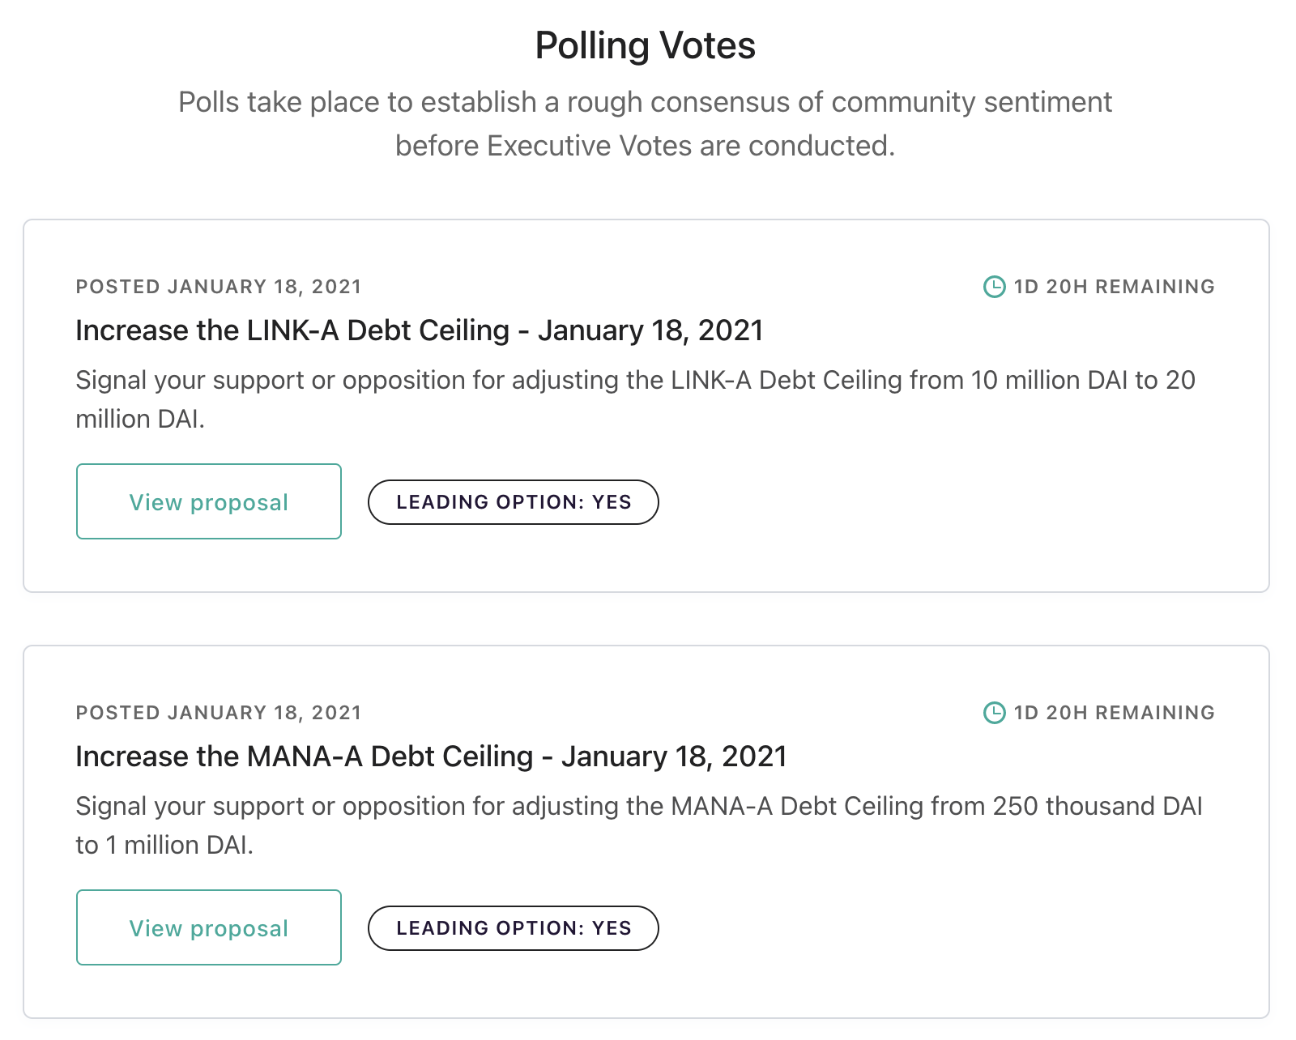Screen dimensions: 1296x1040
Task: Click the Leading Option: Yes badge for MANA-A
Action: (x=514, y=928)
